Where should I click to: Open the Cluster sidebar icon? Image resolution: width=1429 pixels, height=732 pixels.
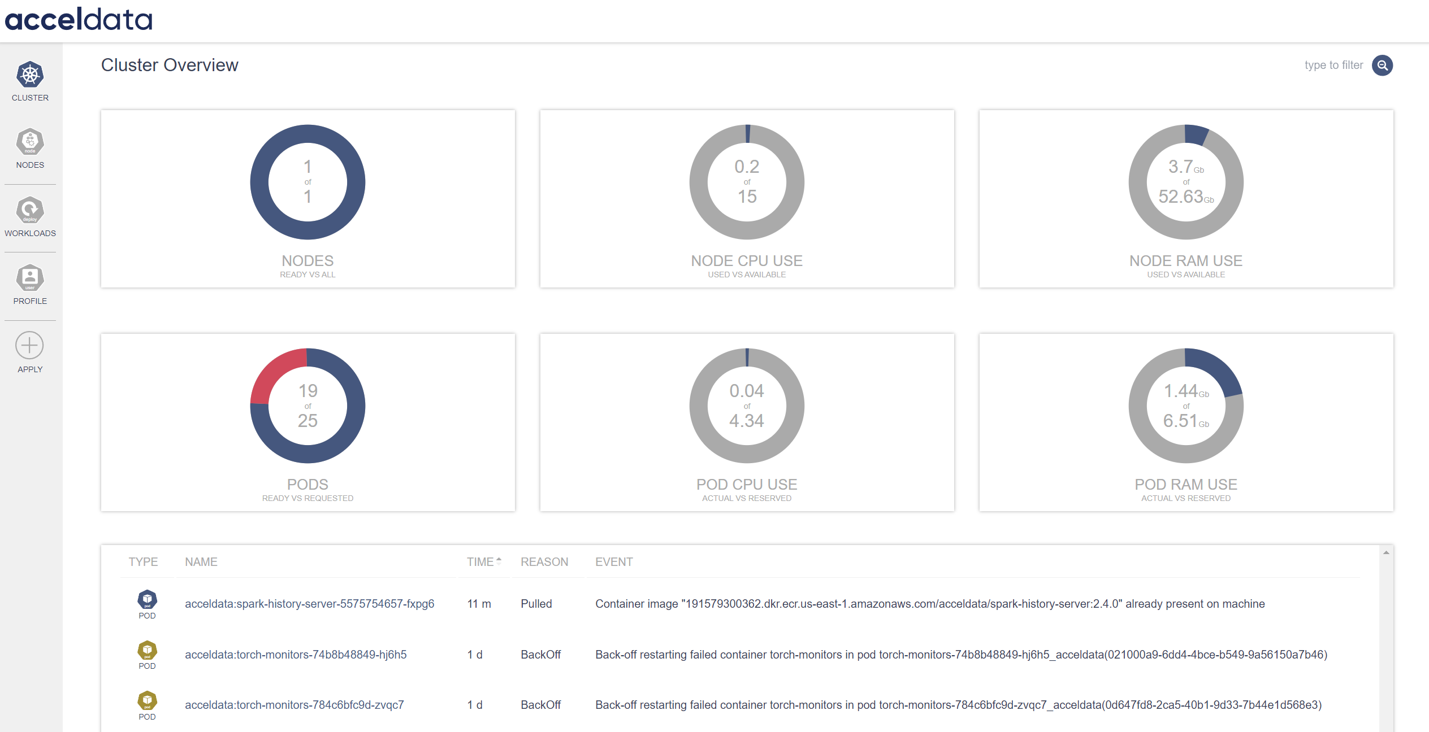[x=30, y=75]
